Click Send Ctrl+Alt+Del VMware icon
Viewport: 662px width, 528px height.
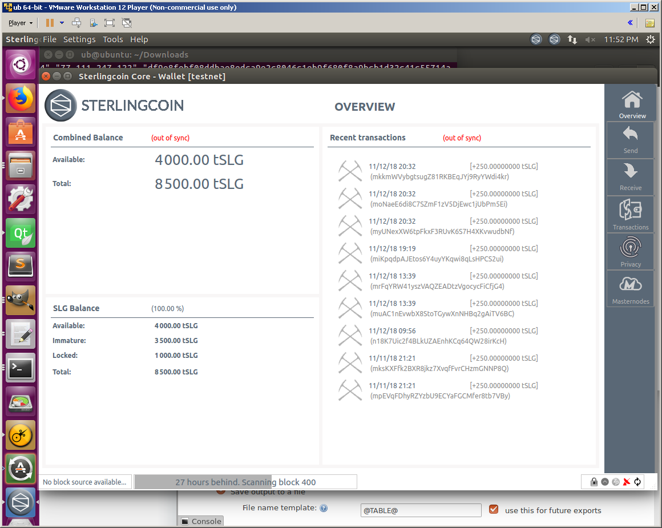coord(76,23)
